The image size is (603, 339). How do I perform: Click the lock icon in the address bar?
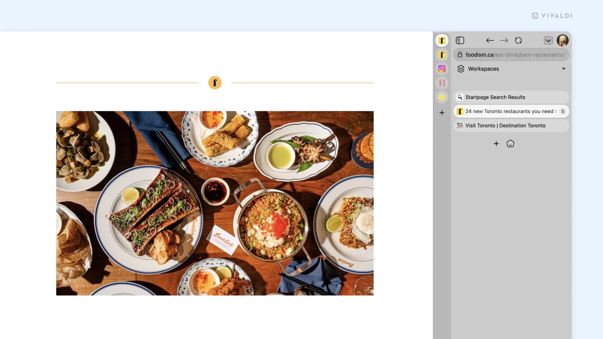click(x=459, y=55)
